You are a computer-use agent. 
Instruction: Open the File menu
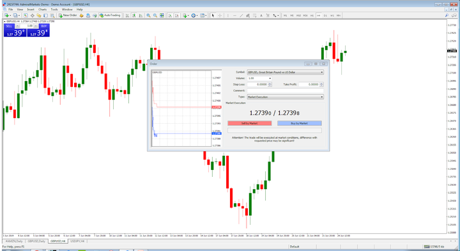pos(11,10)
